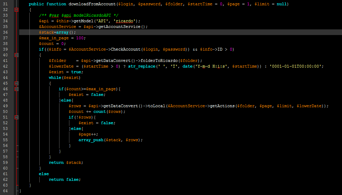Image resolution: width=342 pixels, height=195 pixels.
Task: Click $info->ID on line 39
Action: coord(211,49)
